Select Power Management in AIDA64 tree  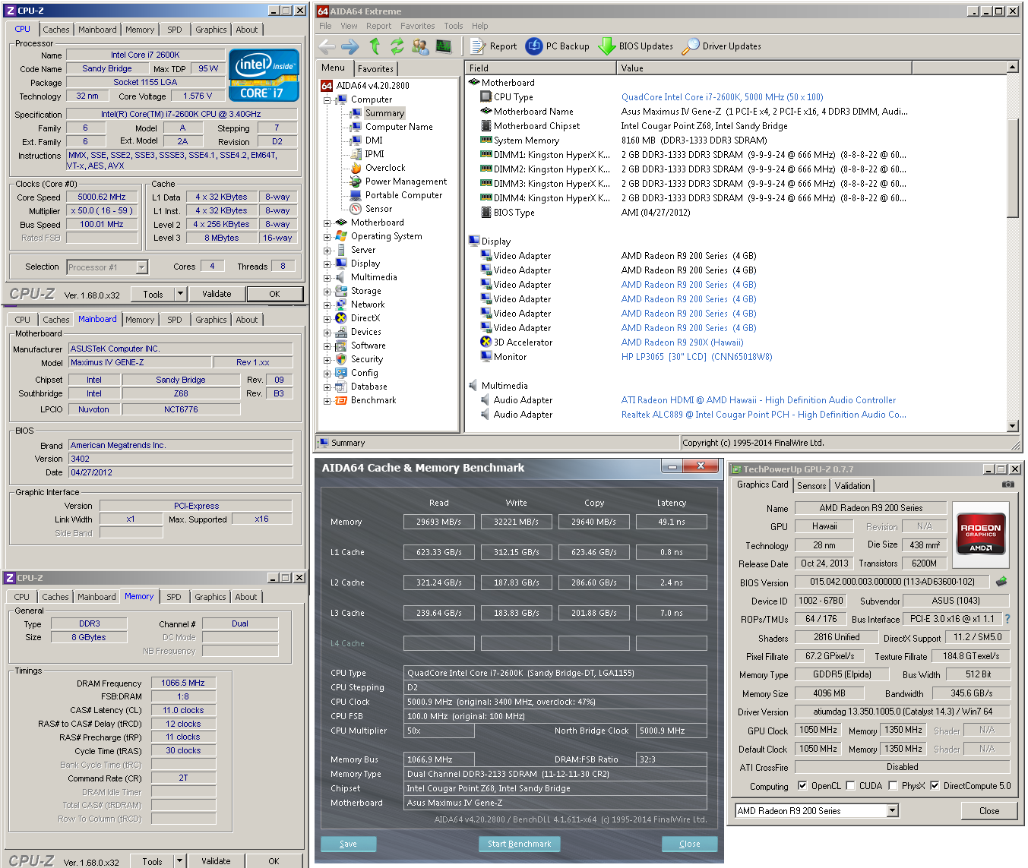tap(406, 181)
